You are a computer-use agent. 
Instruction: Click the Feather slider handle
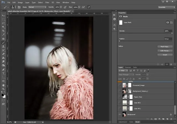pos(119,41)
